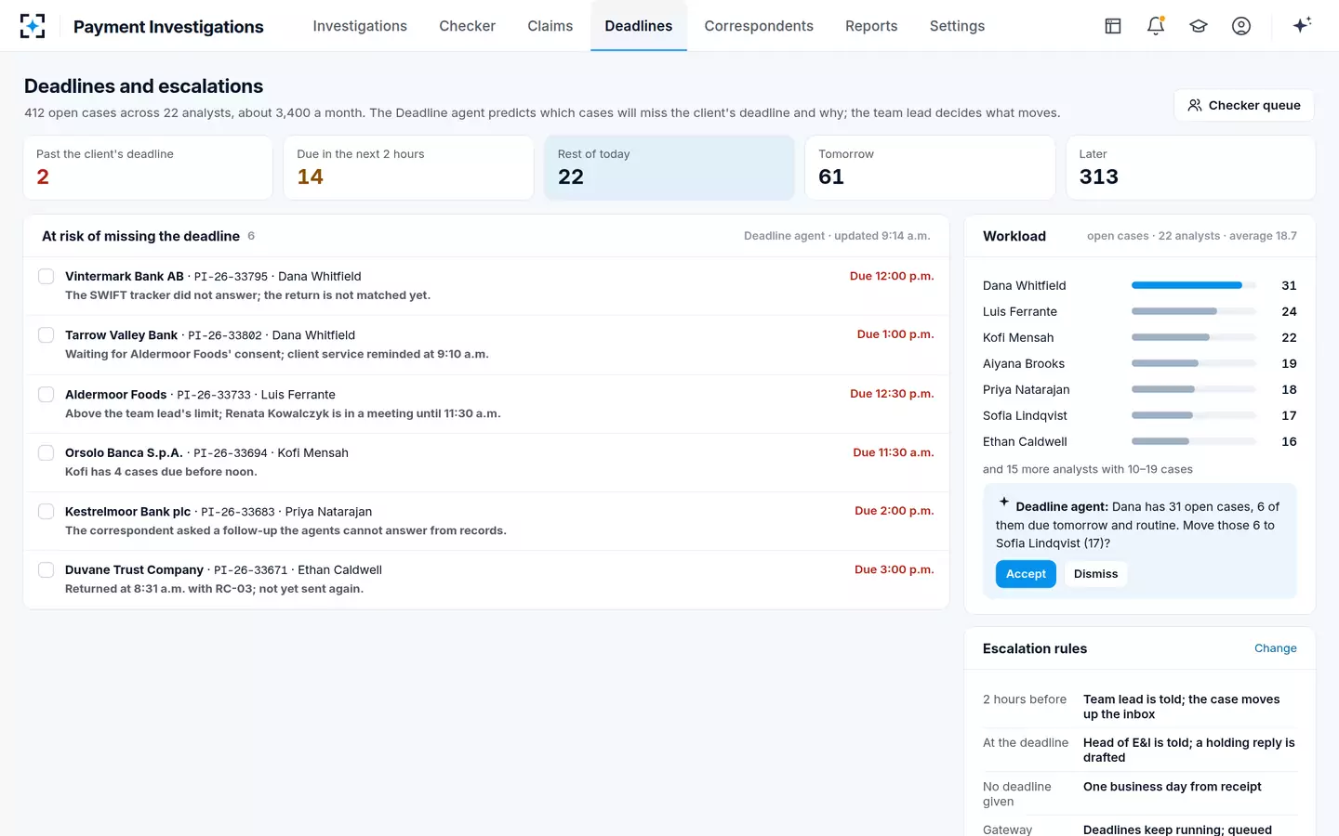Click Dana Whitfield's blue workload bar

[1187, 285]
